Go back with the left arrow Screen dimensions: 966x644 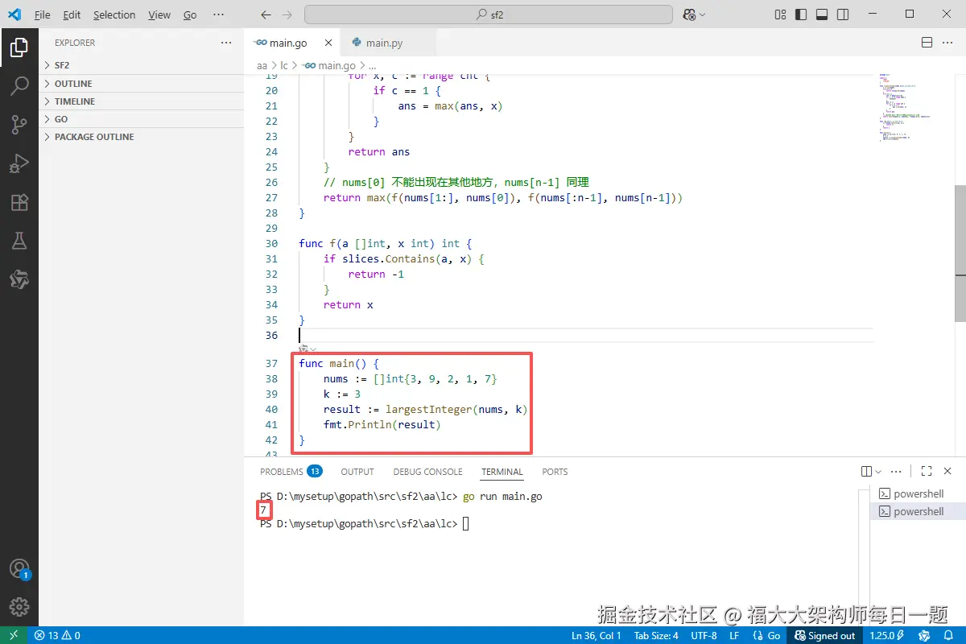click(266, 14)
